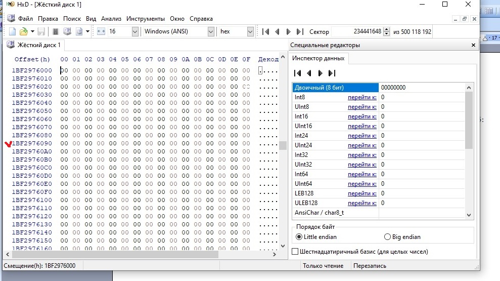
Task: Click the data inspector scrollbar down arrow
Action: 469,215
